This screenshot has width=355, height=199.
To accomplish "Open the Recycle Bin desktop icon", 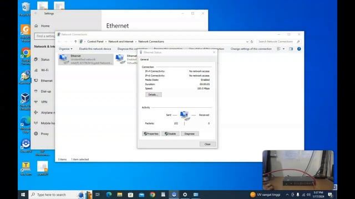I will coord(26,9).
